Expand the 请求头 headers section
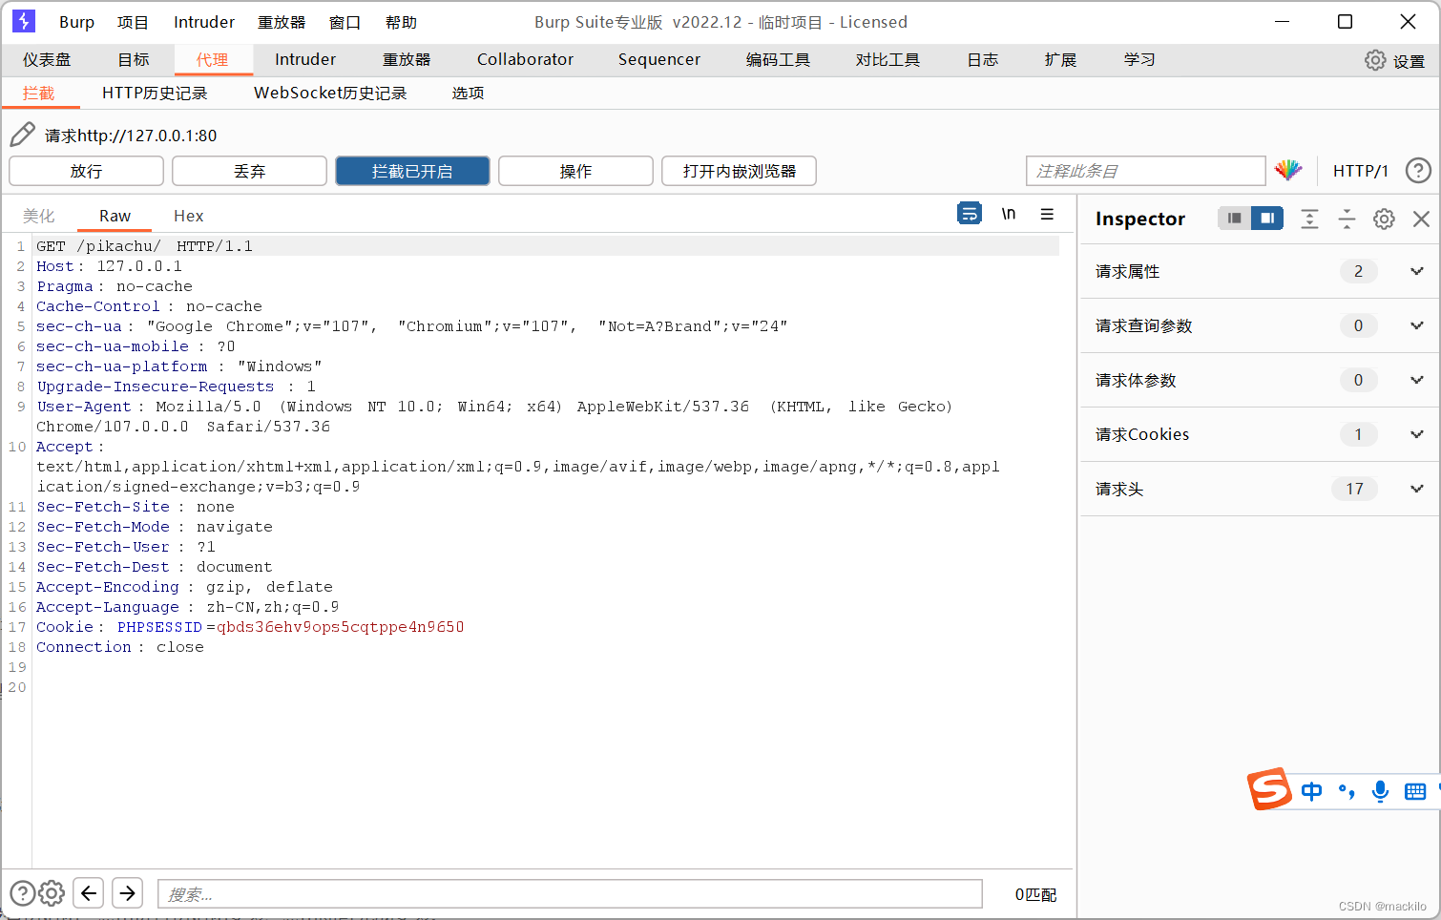Viewport: 1441px width, 920px height. tap(1416, 489)
